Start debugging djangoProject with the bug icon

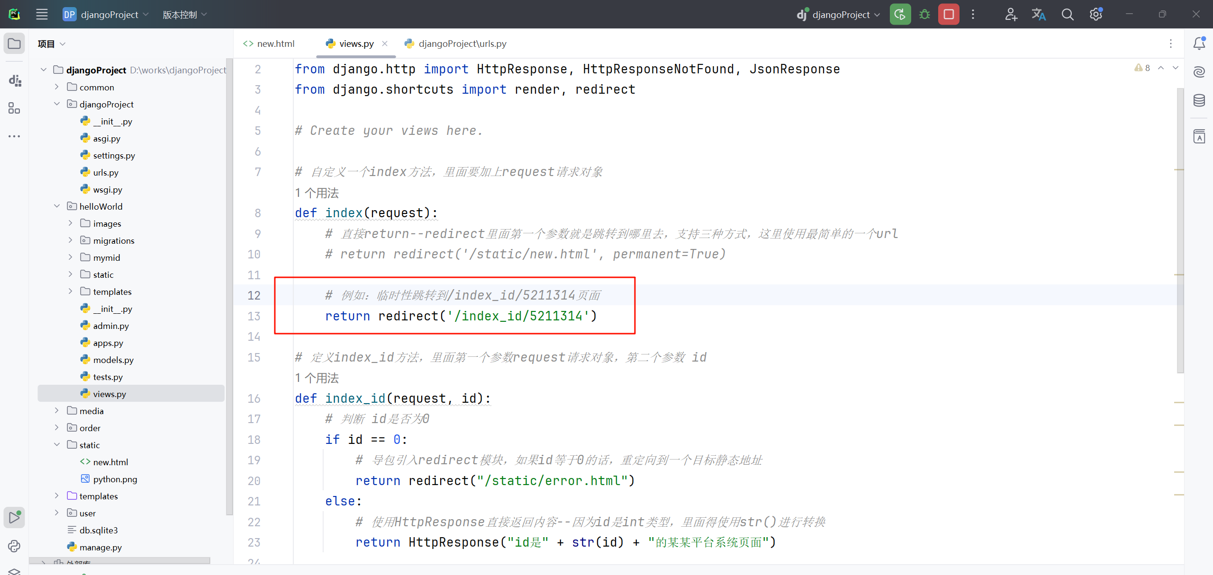pyautogui.click(x=924, y=14)
